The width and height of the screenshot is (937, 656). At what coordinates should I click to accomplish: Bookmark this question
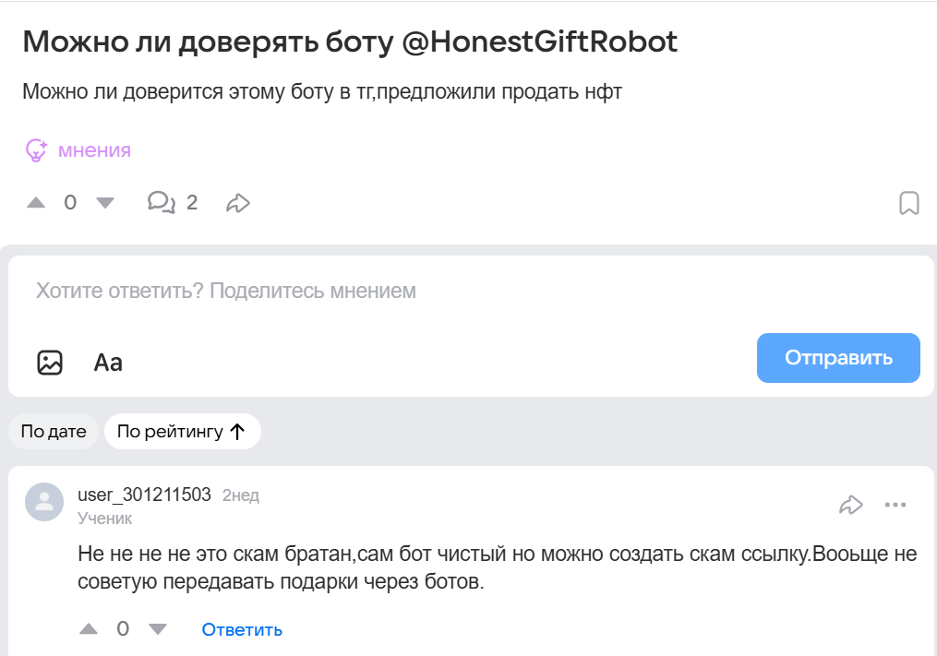tap(908, 203)
